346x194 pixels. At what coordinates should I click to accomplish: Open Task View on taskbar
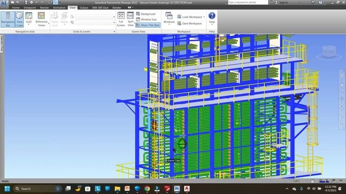click(68, 189)
